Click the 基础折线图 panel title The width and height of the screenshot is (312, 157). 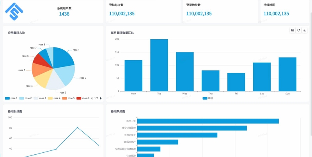coord(15,112)
